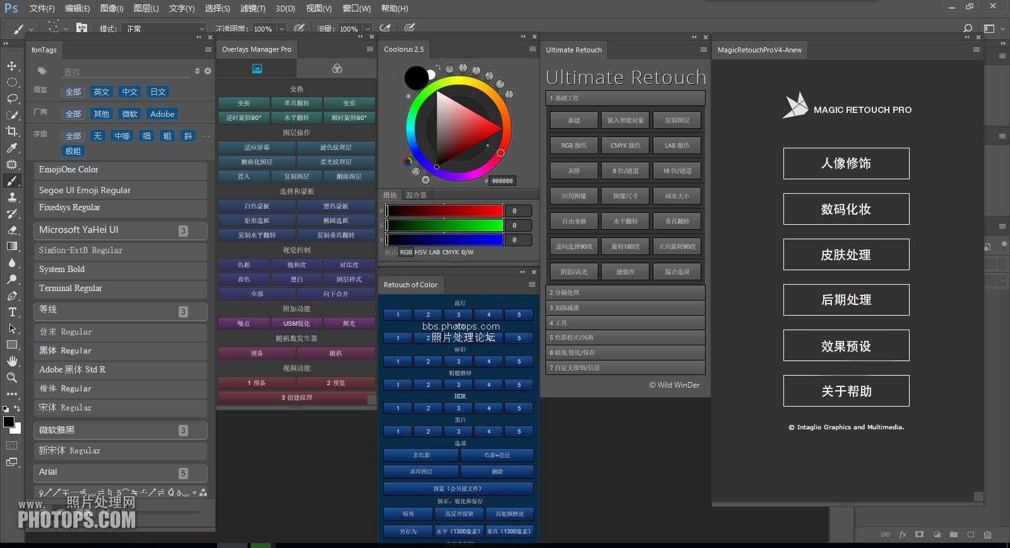Select the Move tool
1010x548 pixels.
click(x=12, y=66)
